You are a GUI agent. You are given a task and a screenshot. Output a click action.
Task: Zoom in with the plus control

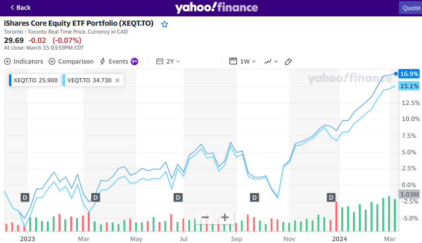[x=225, y=218]
